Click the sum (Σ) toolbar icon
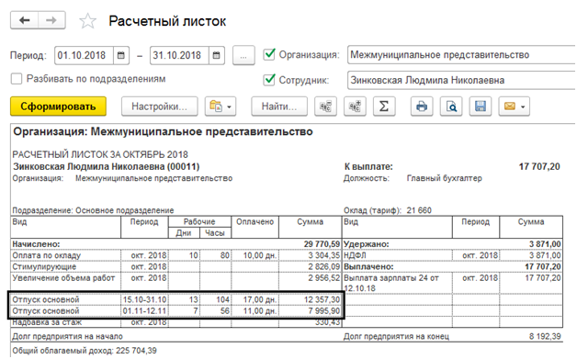Viewport: 577px width, 359px height. pos(384,107)
